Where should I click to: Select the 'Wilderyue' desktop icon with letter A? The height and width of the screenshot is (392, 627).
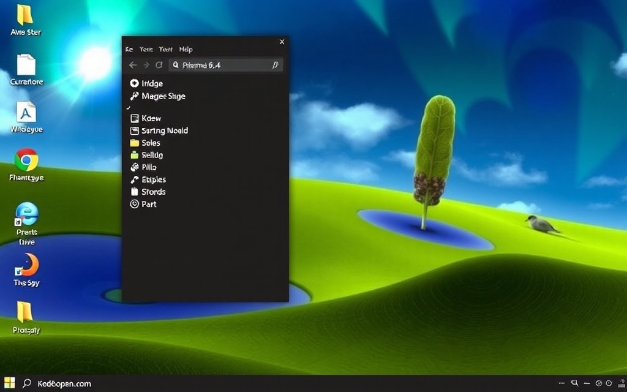26,111
